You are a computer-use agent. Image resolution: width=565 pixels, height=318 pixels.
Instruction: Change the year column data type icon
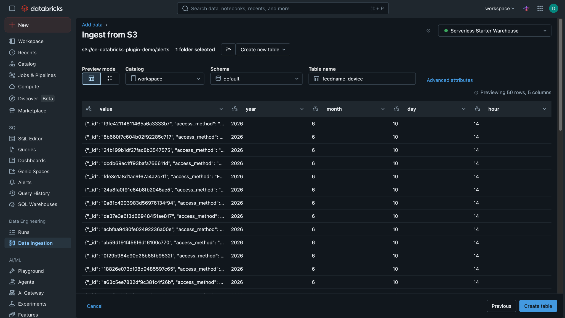click(x=234, y=109)
